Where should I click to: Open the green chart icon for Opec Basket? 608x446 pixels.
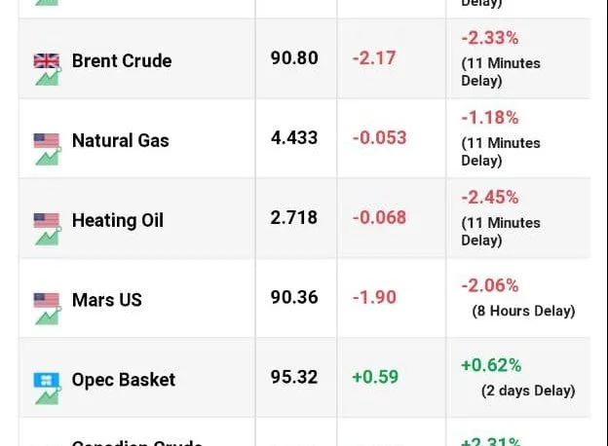pyautogui.click(x=48, y=396)
